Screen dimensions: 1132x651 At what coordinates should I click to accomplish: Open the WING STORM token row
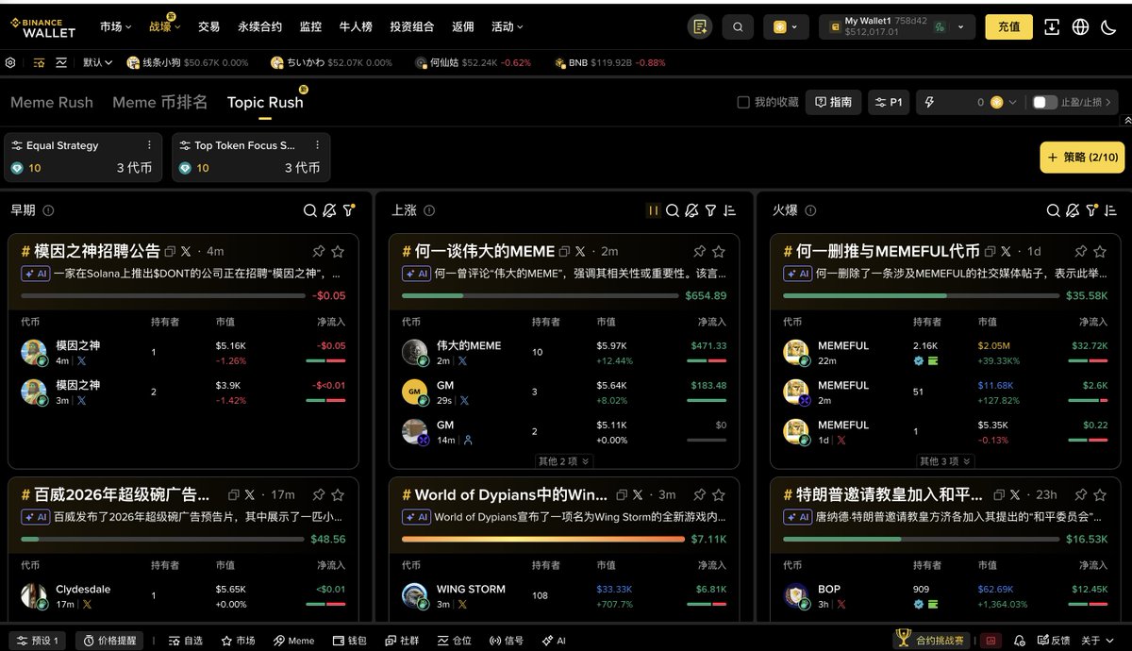click(x=564, y=595)
